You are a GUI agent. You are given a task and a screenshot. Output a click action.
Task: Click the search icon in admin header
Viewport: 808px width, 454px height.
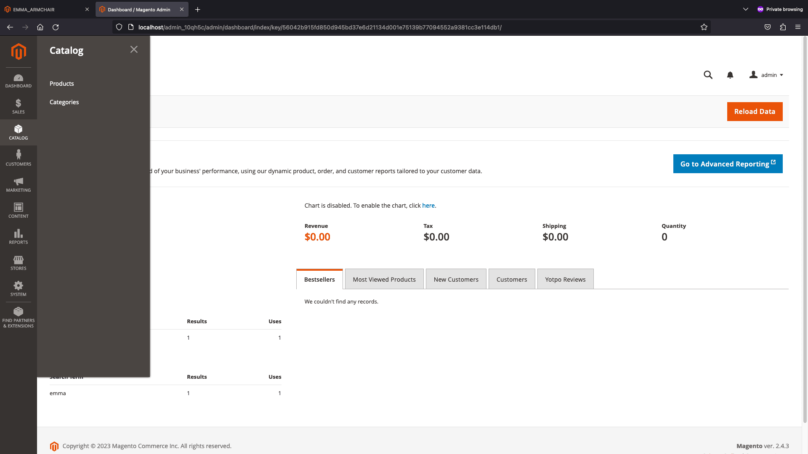[708, 75]
